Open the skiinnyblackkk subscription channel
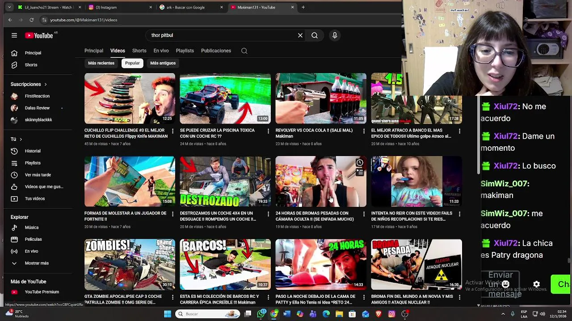This screenshot has height=321, width=572. 38,119
